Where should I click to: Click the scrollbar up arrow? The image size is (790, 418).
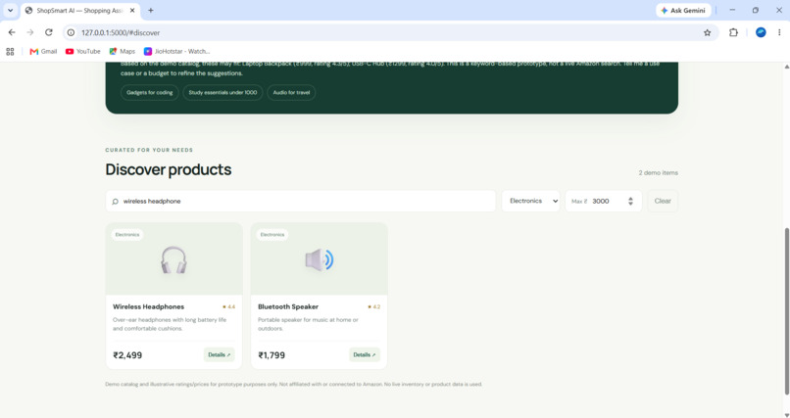click(786, 67)
